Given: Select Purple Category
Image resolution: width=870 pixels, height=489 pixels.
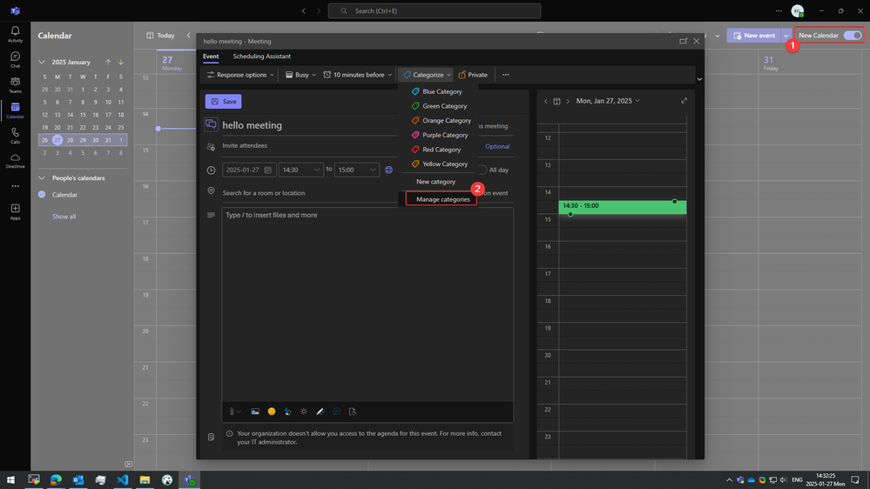Looking at the screenshot, I should coord(440,135).
